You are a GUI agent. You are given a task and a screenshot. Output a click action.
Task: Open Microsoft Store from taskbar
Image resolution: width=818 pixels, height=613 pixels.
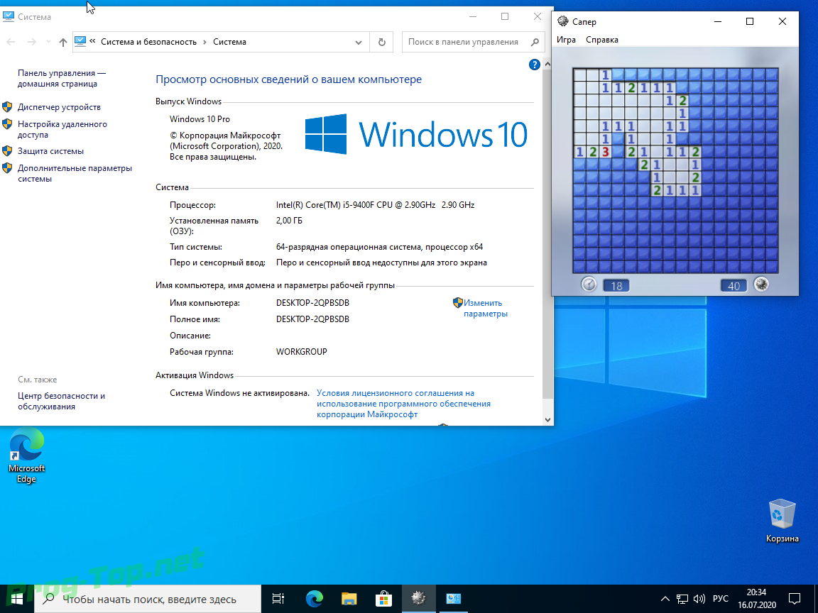tap(383, 599)
